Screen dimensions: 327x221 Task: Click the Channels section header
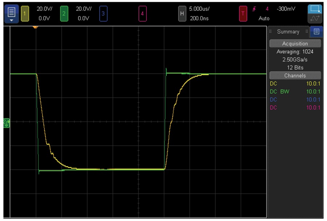295,76
